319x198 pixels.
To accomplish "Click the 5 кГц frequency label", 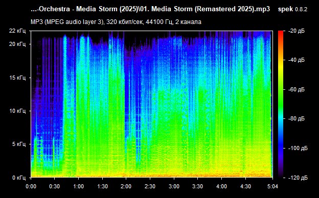I will pyautogui.click(x=19, y=144).
